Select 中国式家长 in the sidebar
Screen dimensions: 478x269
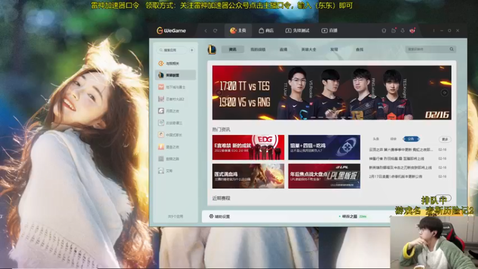pyautogui.click(x=175, y=135)
